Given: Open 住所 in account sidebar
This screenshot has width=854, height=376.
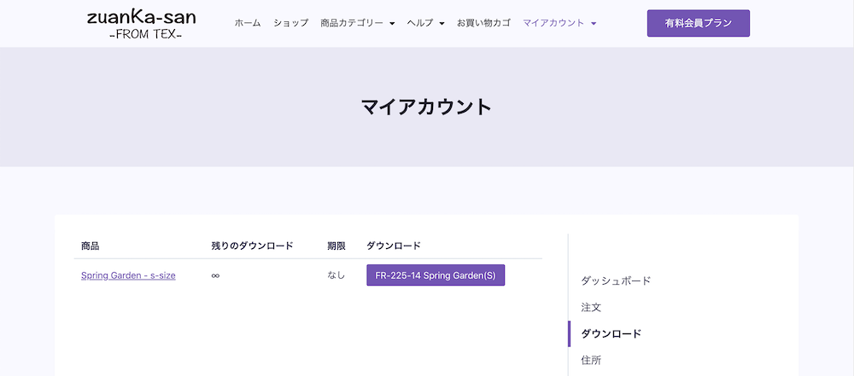Looking at the screenshot, I should (591, 360).
